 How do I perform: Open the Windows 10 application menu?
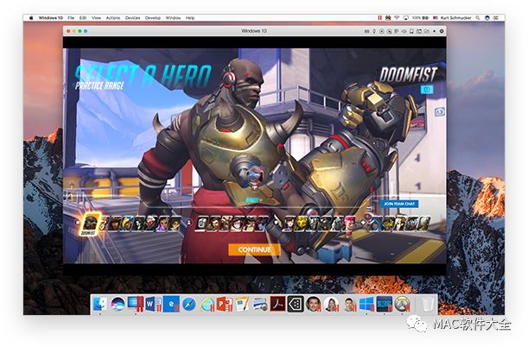tap(50, 18)
